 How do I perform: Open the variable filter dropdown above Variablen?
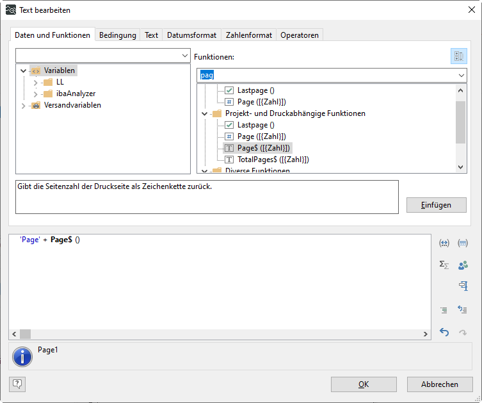tap(185, 56)
